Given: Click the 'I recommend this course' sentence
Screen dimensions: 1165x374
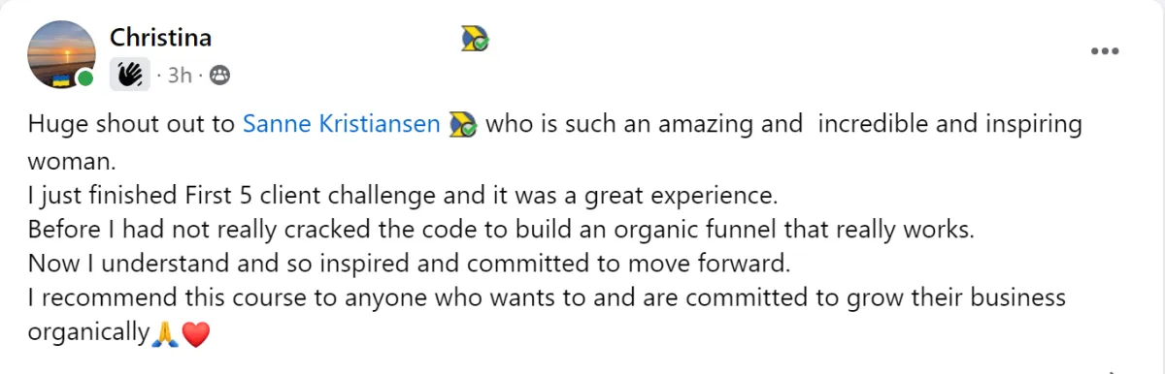Looking at the screenshot, I should pyautogui.click(x=547, y=298).
